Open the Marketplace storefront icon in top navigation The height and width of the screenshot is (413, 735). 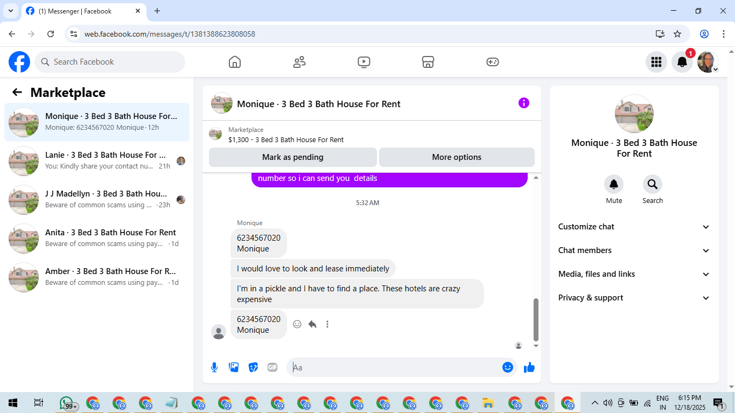pyautogui.click(x=428, y=62)
